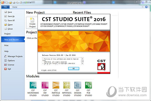Click the 'Modules' heading
151x101 pixels.
click(x=33, y=76)
